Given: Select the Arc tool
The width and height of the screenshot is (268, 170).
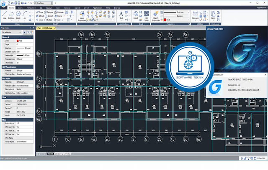Looking at the screenshot, I should (25, 15).
